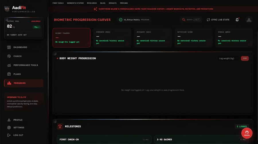Open Coach text in sidebar

point(17,56)
